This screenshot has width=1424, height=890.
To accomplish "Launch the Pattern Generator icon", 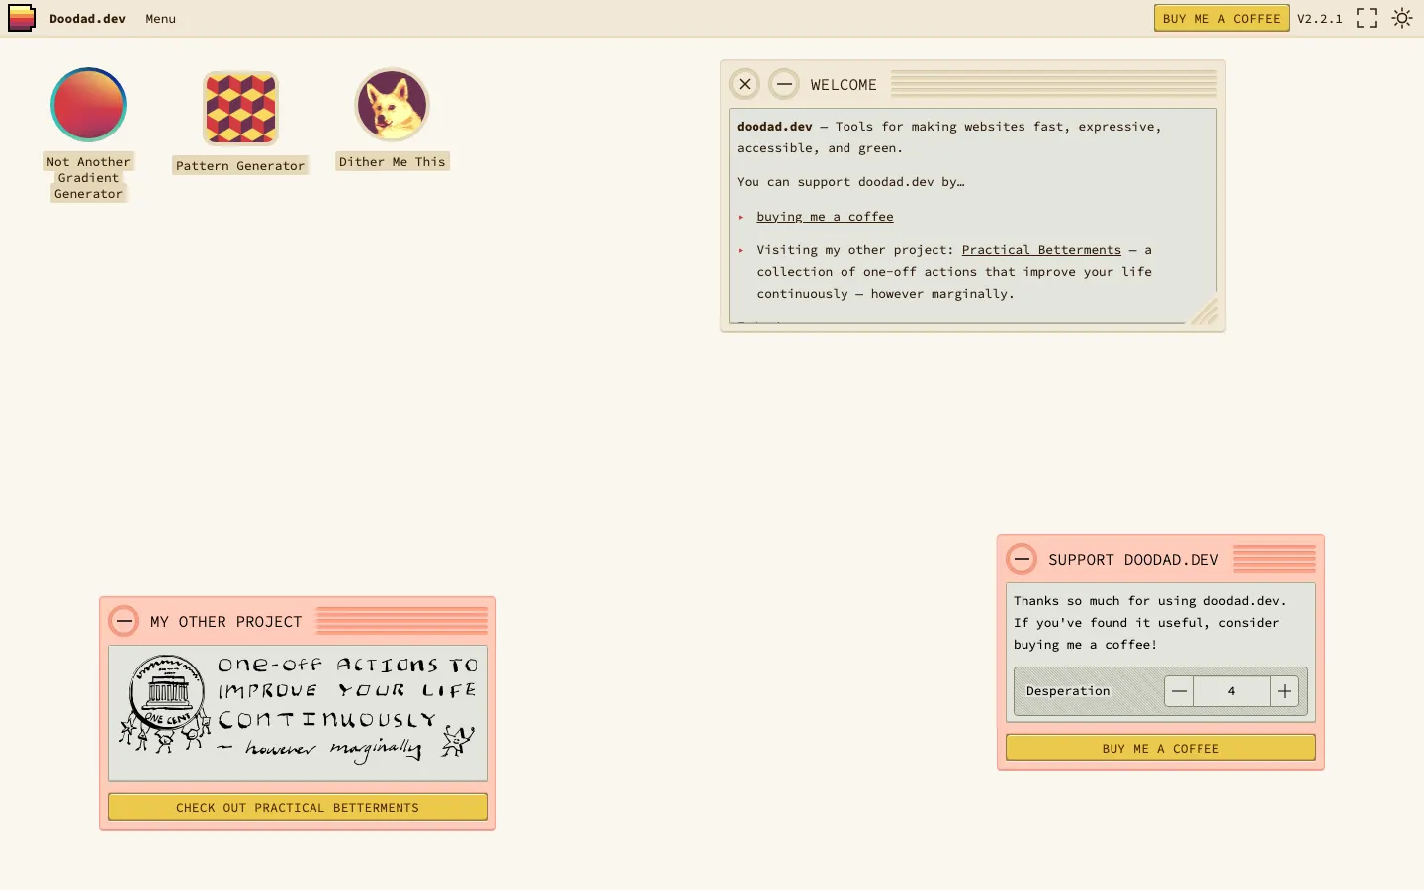I will click(240, 108).
